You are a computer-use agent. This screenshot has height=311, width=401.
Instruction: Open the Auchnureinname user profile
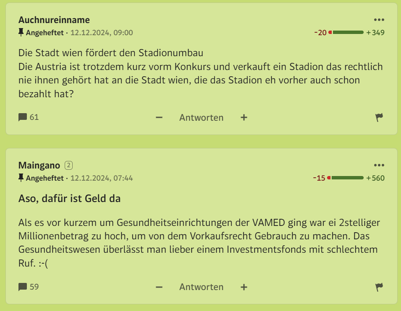pos(54,20)
